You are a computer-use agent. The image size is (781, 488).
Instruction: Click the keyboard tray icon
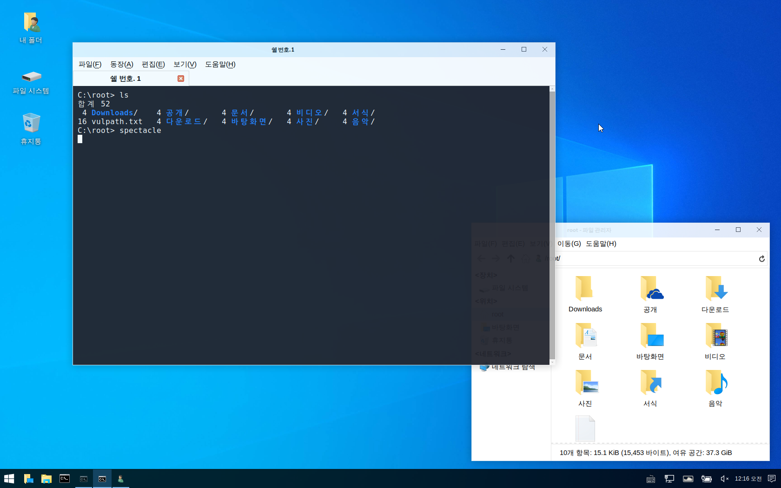651,479
